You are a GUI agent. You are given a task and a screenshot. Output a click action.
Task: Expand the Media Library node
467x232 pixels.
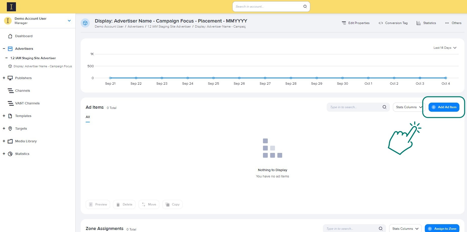pyautogui.click(x=4, y=141)
